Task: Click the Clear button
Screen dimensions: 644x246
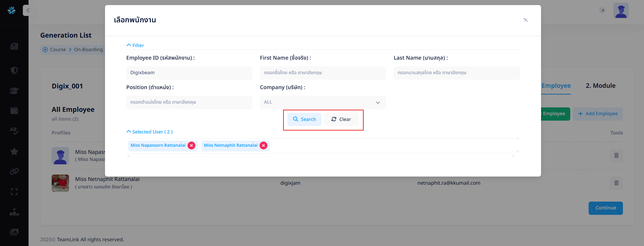Action: coord(341,119)
